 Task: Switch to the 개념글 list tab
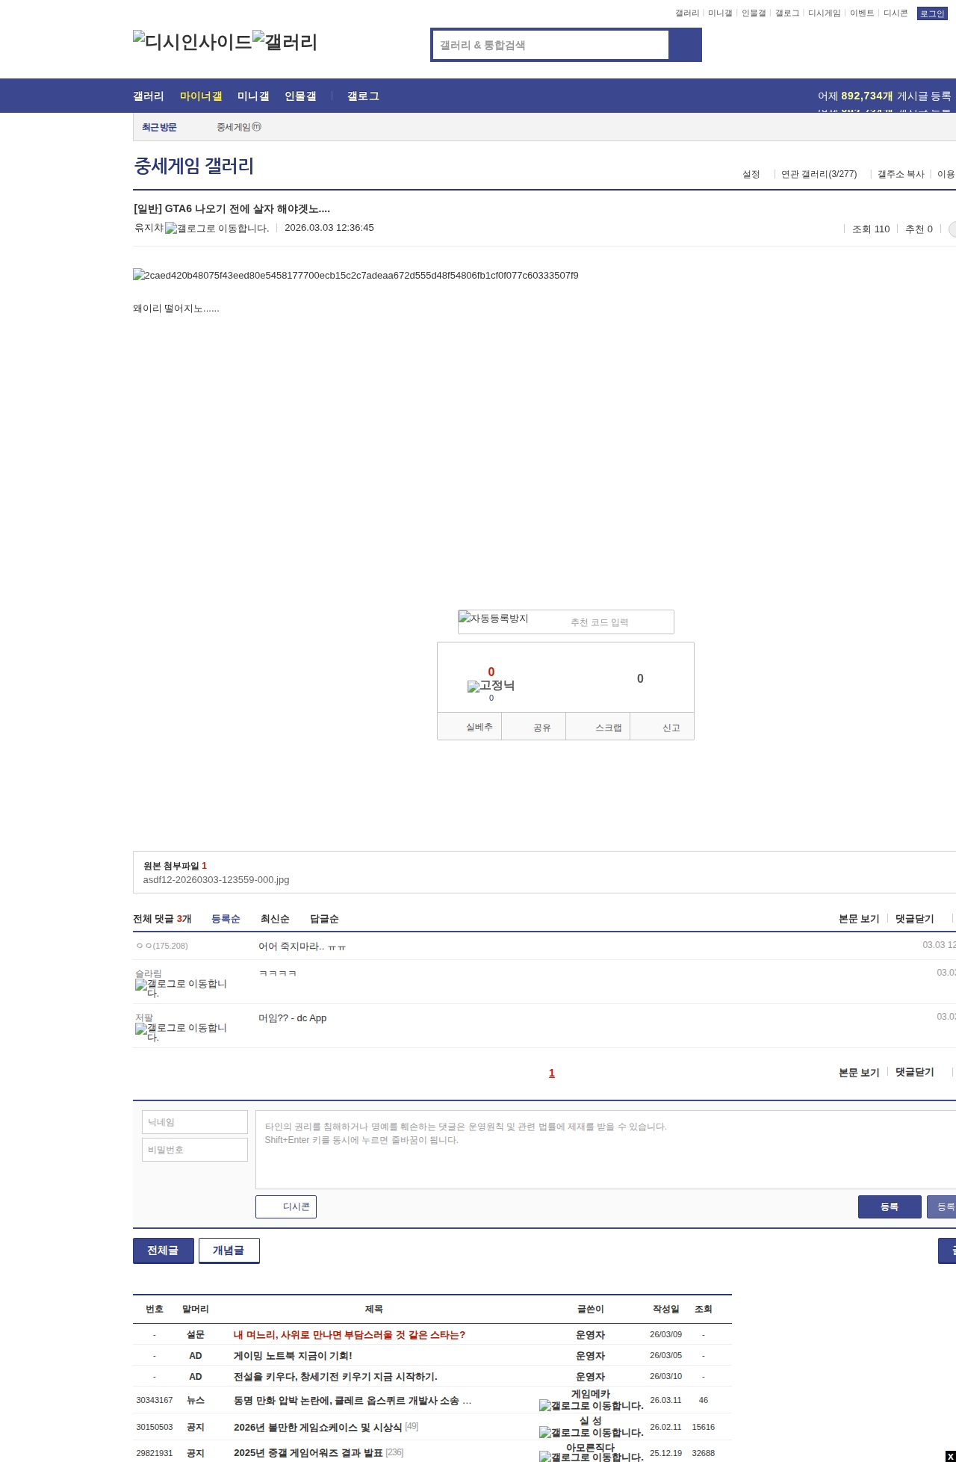click(x=229, y=1251)
